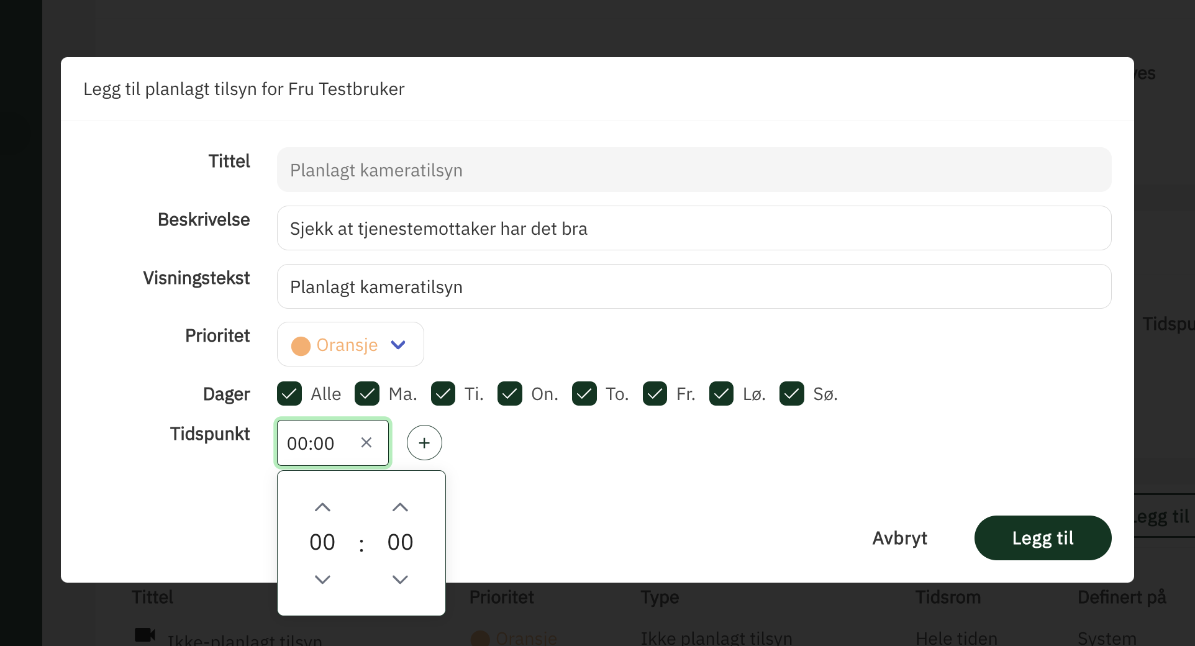
Task: Uncheck the Ti. day checkbox
Action: click(x=443, y=394)
